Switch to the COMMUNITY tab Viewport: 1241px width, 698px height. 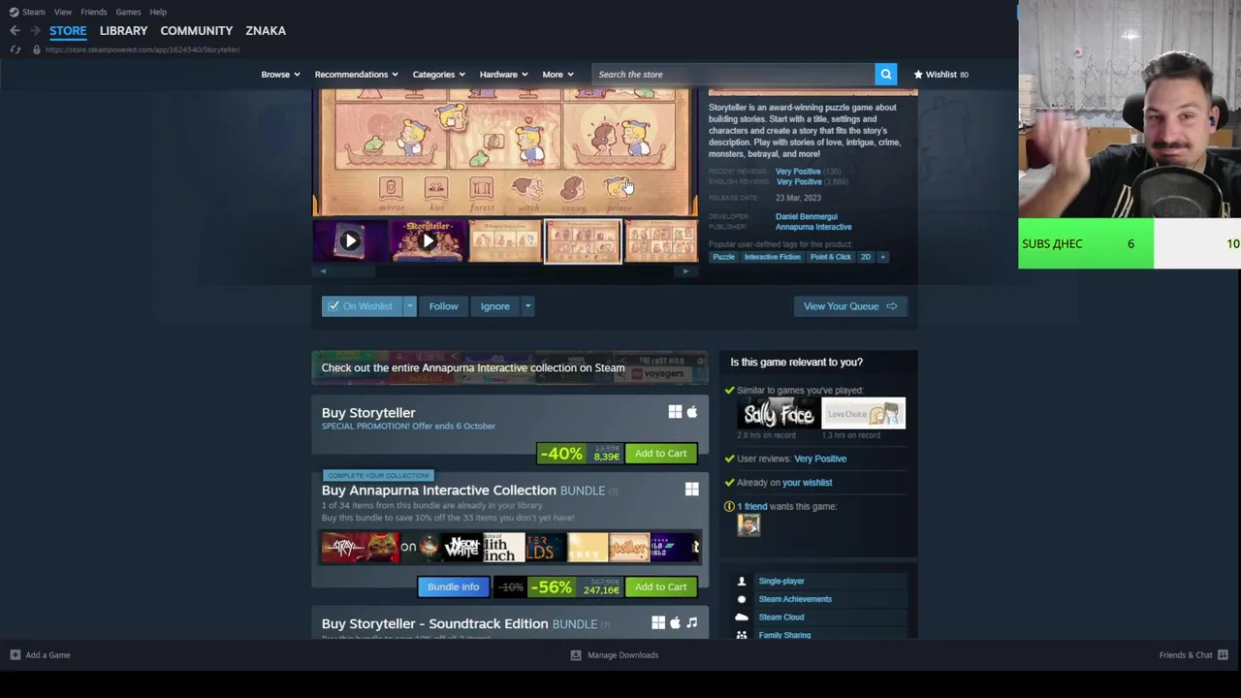197,30
